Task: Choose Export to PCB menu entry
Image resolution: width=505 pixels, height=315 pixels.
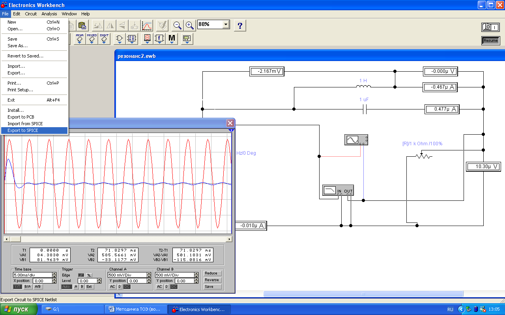Action: coord(34,117)
